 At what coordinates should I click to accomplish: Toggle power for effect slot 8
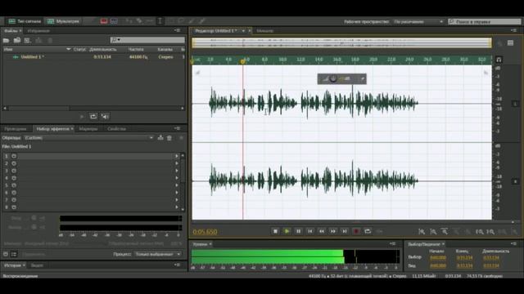point(14,207)
